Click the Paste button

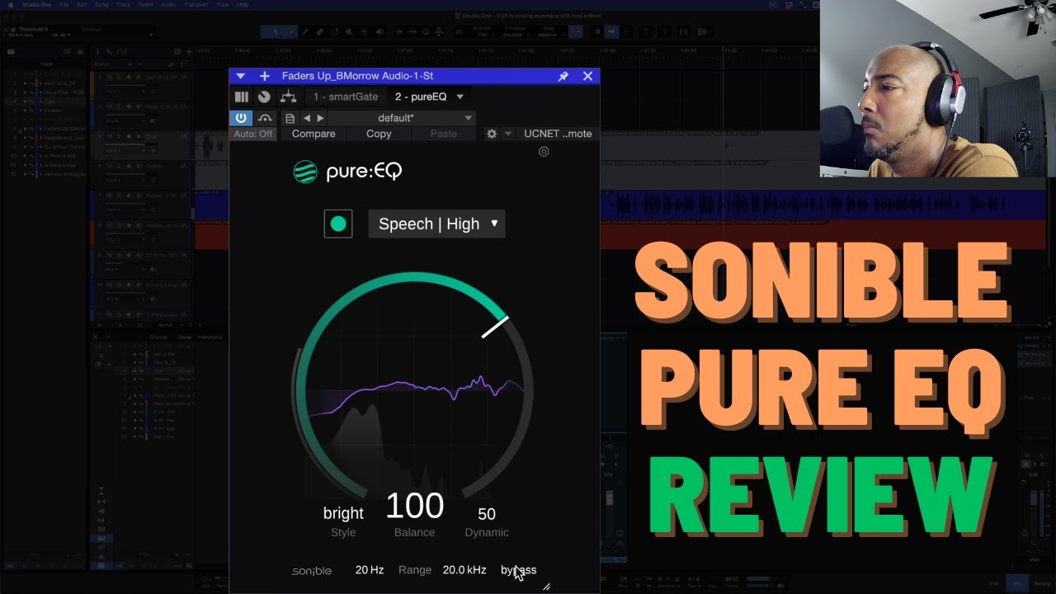[x=444, y=134]
